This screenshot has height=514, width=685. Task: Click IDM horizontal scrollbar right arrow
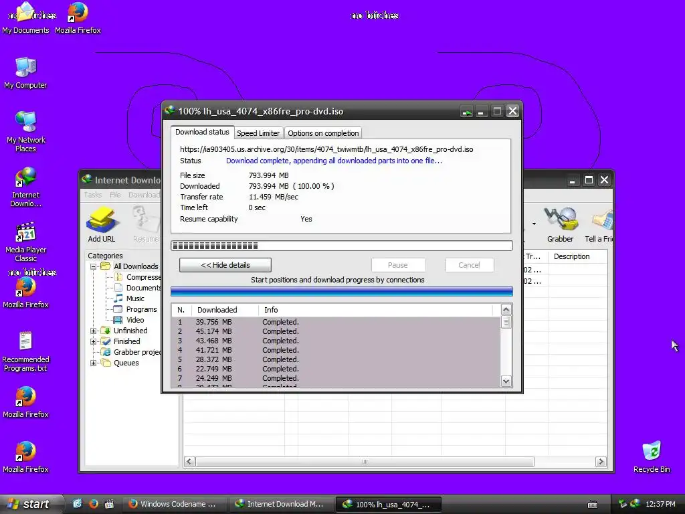[601, 462]
